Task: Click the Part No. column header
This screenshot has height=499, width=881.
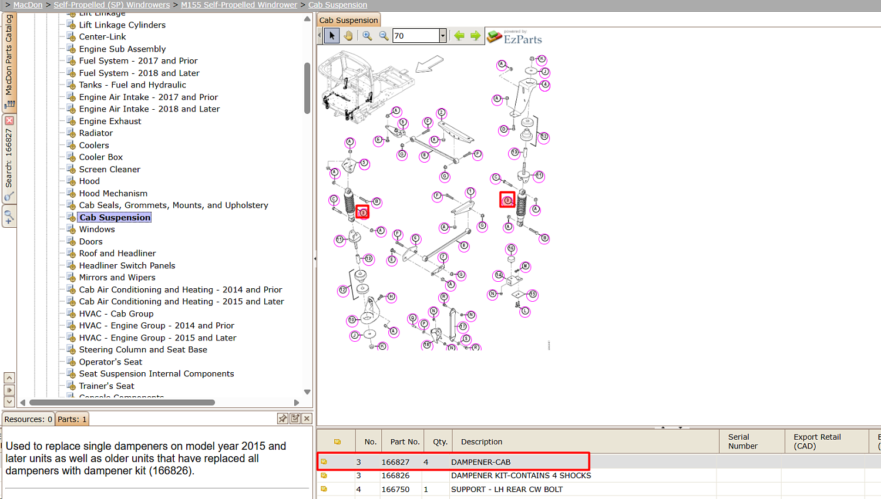Action: tap(405, 441)
